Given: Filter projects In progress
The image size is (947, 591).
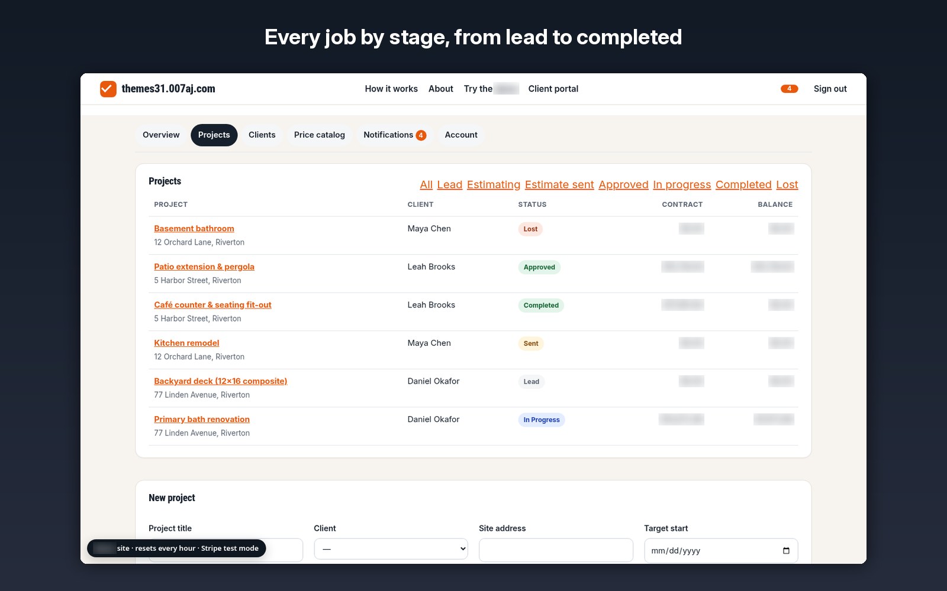Looking at the screenshot, I should coord(682,184).
